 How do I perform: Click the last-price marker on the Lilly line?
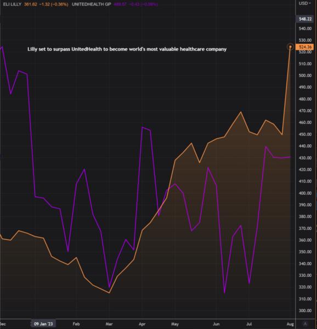pyautogui.click(x=290, y=47)
